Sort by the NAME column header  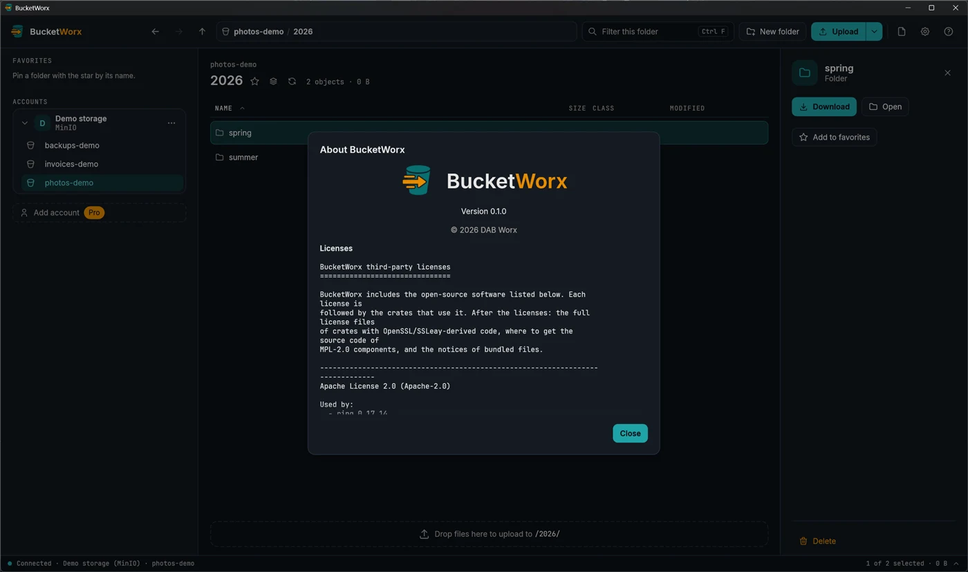click(230, 109)
